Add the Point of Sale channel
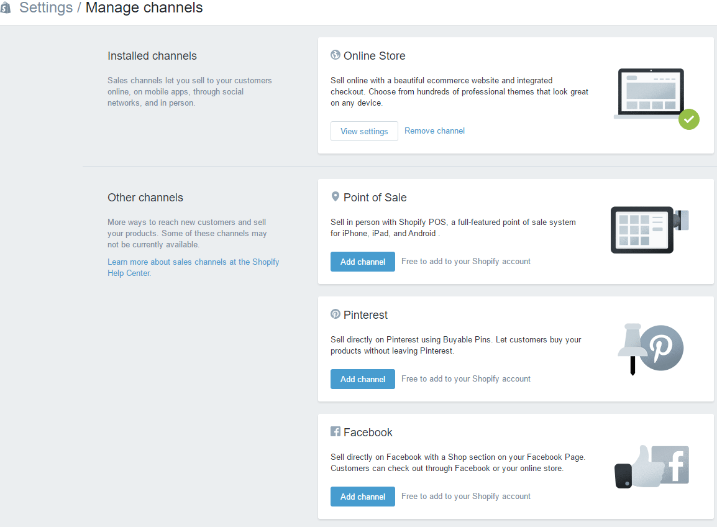717x527 pixels. click(x=363, y=262)
